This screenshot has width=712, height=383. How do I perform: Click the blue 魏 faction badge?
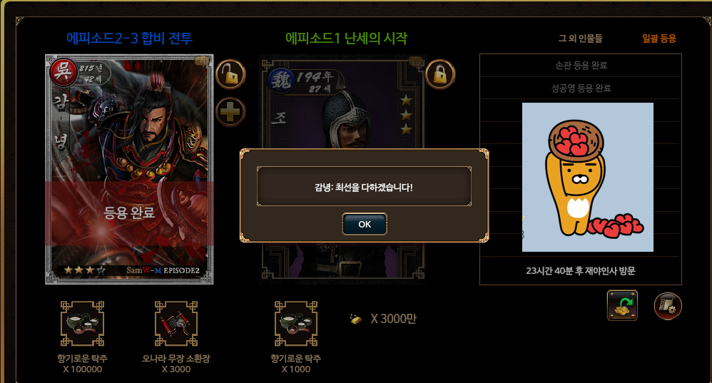click(x=282, y=81)
